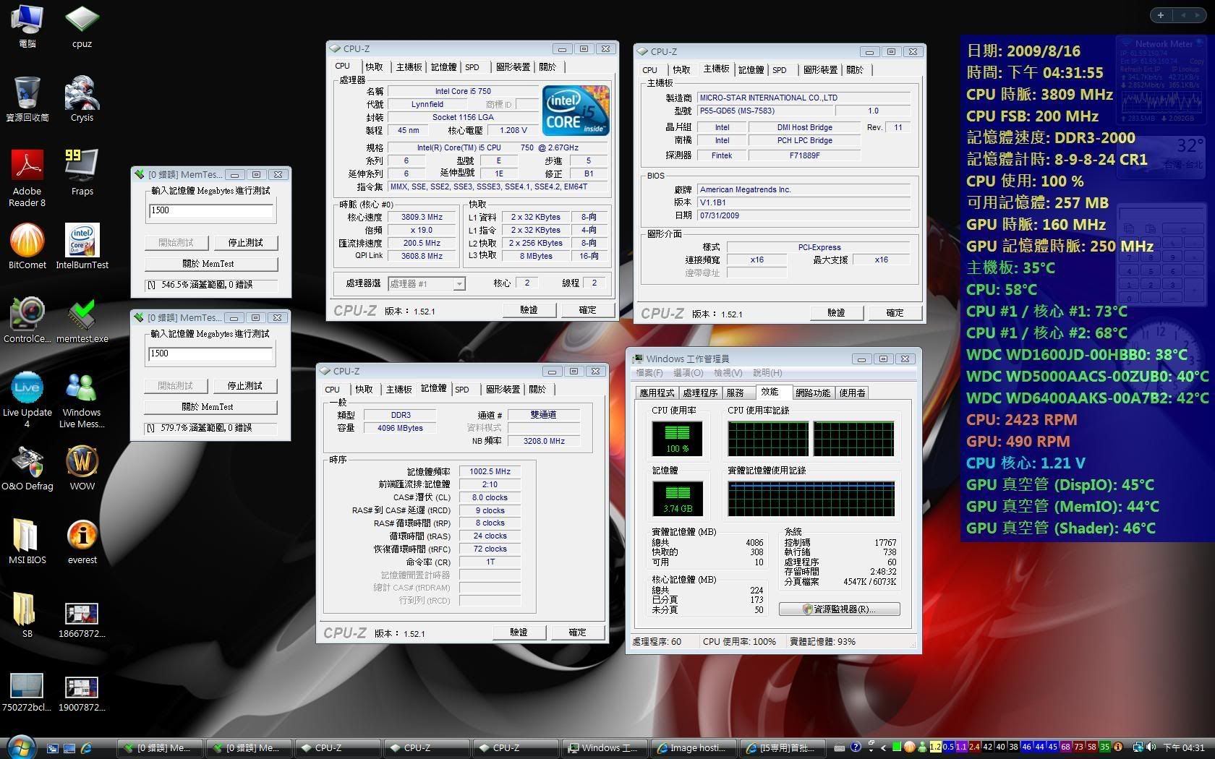
Task: Click the Windows Start orb
Action: 20,746
